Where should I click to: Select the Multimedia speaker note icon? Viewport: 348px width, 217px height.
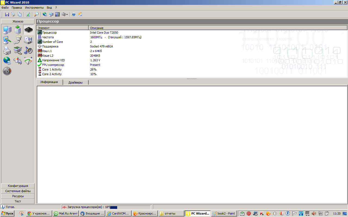coord(28,50)
